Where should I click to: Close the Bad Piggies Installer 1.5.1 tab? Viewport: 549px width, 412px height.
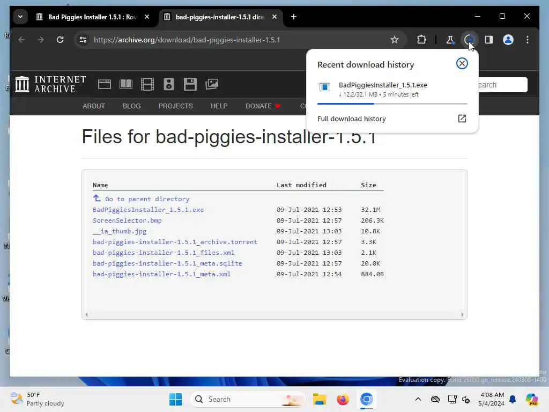pyautogui.click(x=147, y=17)
